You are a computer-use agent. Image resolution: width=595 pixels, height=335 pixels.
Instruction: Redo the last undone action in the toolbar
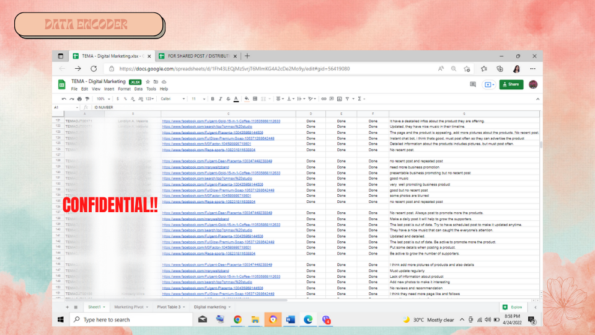(71, 99)
